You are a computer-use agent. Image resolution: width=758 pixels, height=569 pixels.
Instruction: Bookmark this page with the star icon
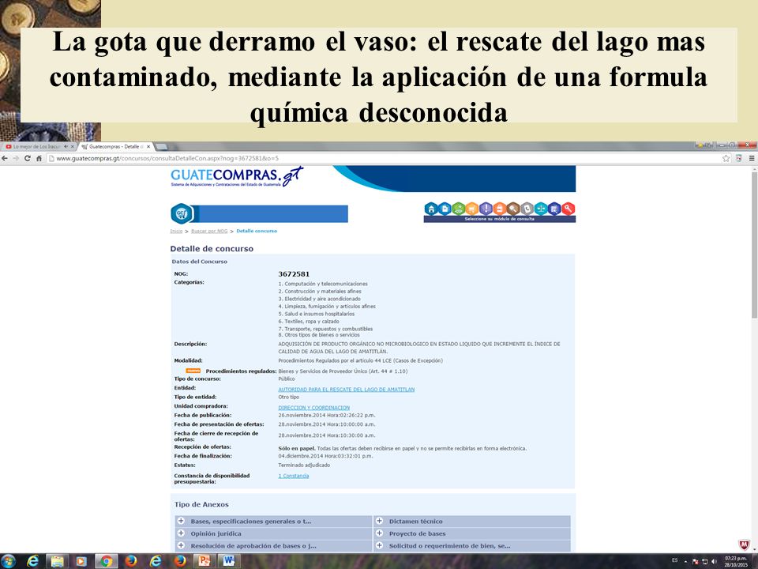[x=726, y=158]
